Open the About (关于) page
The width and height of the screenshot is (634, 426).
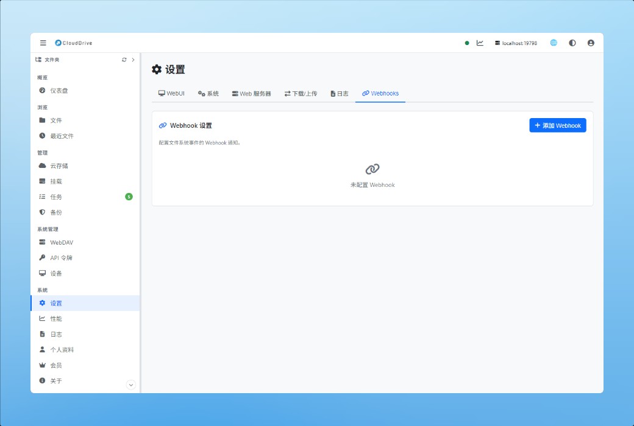pos(85,380)
